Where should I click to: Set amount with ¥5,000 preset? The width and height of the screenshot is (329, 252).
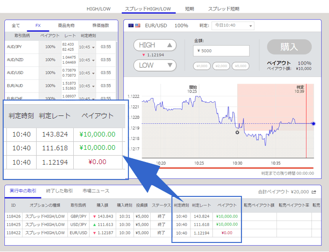[240, 66]
